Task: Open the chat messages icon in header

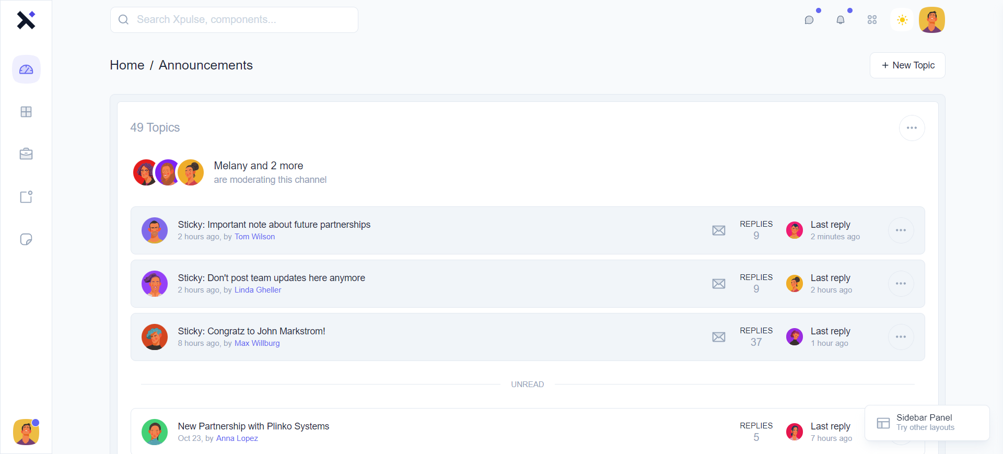Action: click(x=809, y=20)
